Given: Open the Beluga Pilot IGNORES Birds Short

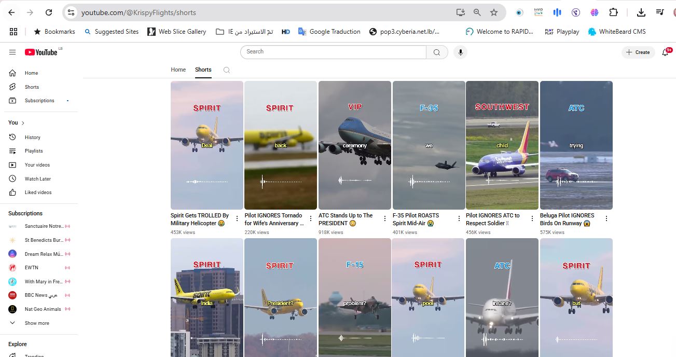Looking at the screenshot, I should click(x=576, y=145).
